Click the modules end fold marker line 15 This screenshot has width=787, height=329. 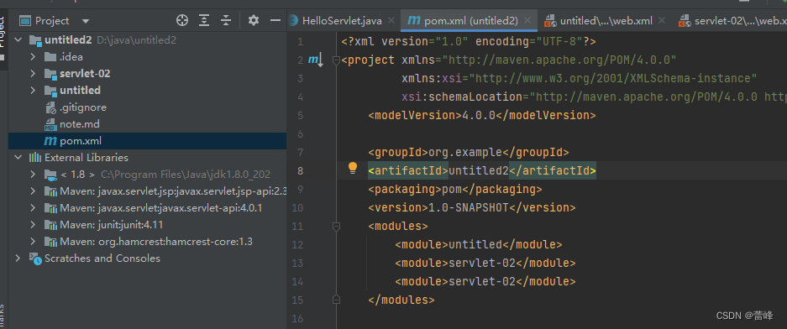click(x=336, y=300)
